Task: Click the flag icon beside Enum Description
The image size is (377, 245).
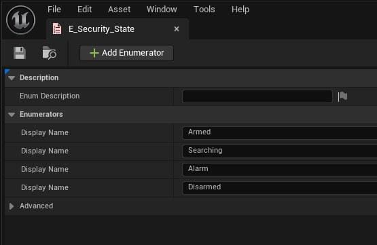Action: (342, 96)
